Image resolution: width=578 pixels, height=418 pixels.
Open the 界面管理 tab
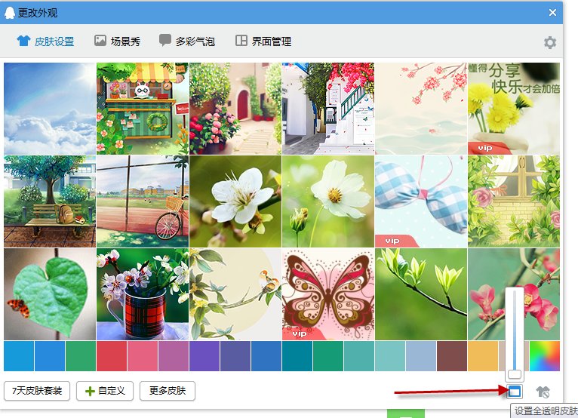coord(263,41)
